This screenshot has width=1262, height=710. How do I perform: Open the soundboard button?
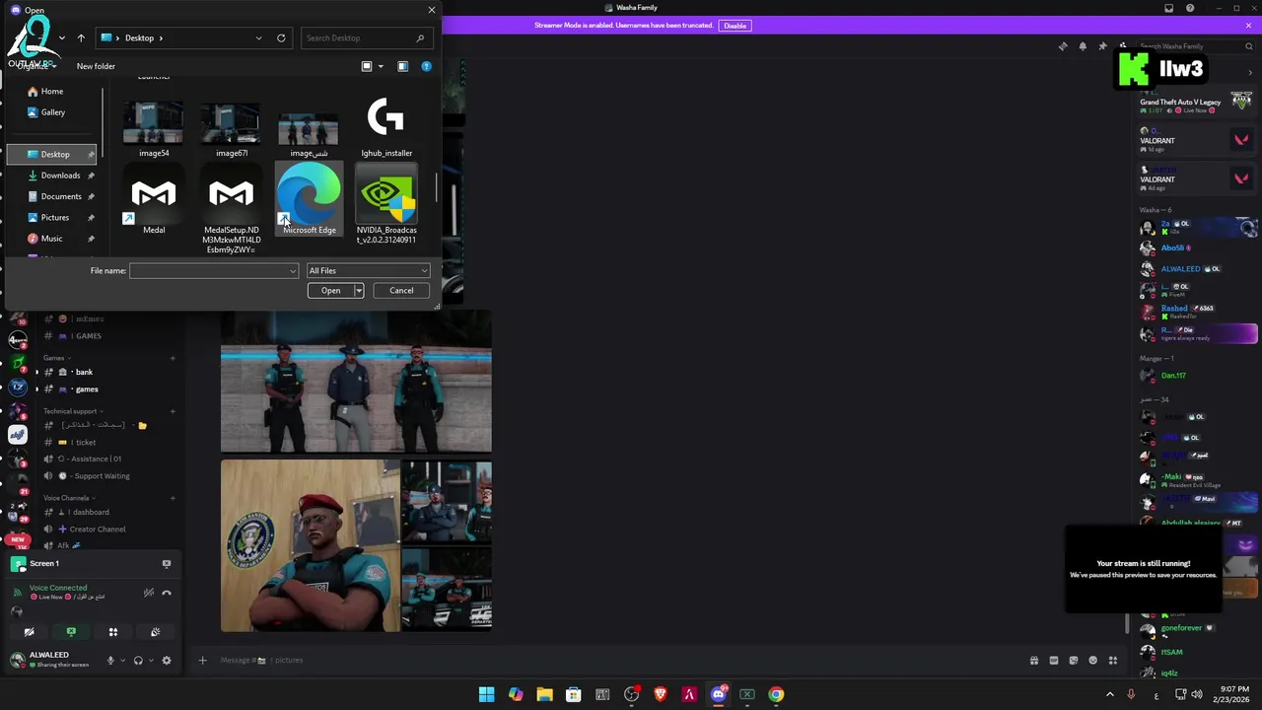pyautogui.click(x=155, y=632)
